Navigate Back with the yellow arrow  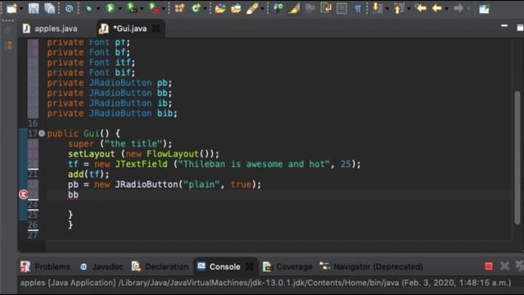tap(436, 8)
